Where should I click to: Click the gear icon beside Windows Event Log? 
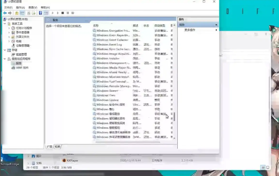pos(94,45)
